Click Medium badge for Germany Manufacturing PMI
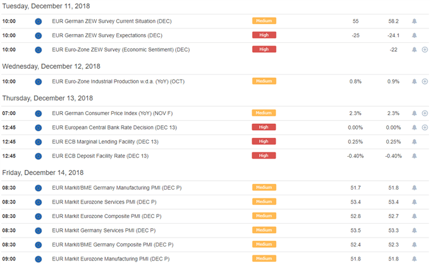 click(x=264, y=188)
